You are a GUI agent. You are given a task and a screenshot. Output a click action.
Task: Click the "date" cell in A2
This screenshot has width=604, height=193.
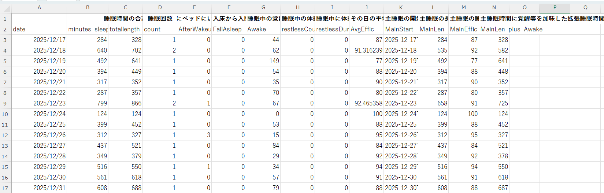[x=39, y=29]
